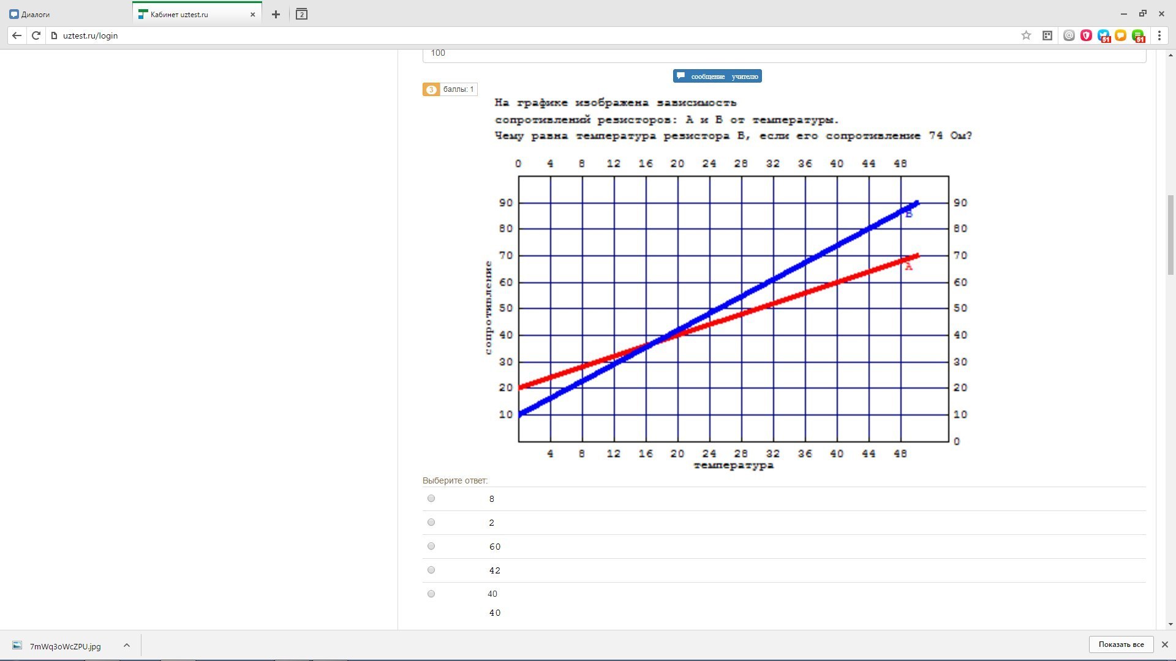Screen dimensions: 1176x661
Task: Switch to the Диалоги tab
Action: point(36,14)
